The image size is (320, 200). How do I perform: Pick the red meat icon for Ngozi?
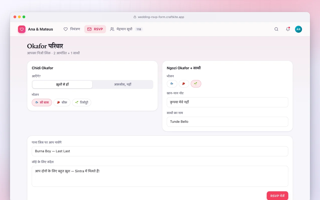click(x=184, y=84)
